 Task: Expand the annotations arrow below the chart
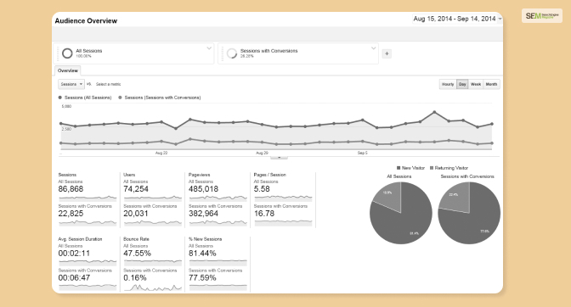[280, 157]
